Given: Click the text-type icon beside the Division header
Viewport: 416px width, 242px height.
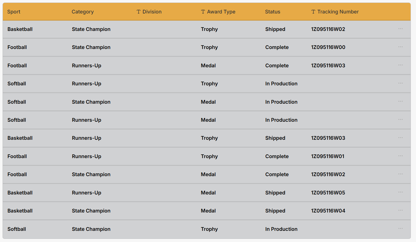Looking at the screenshot, I should pos(139,12).
